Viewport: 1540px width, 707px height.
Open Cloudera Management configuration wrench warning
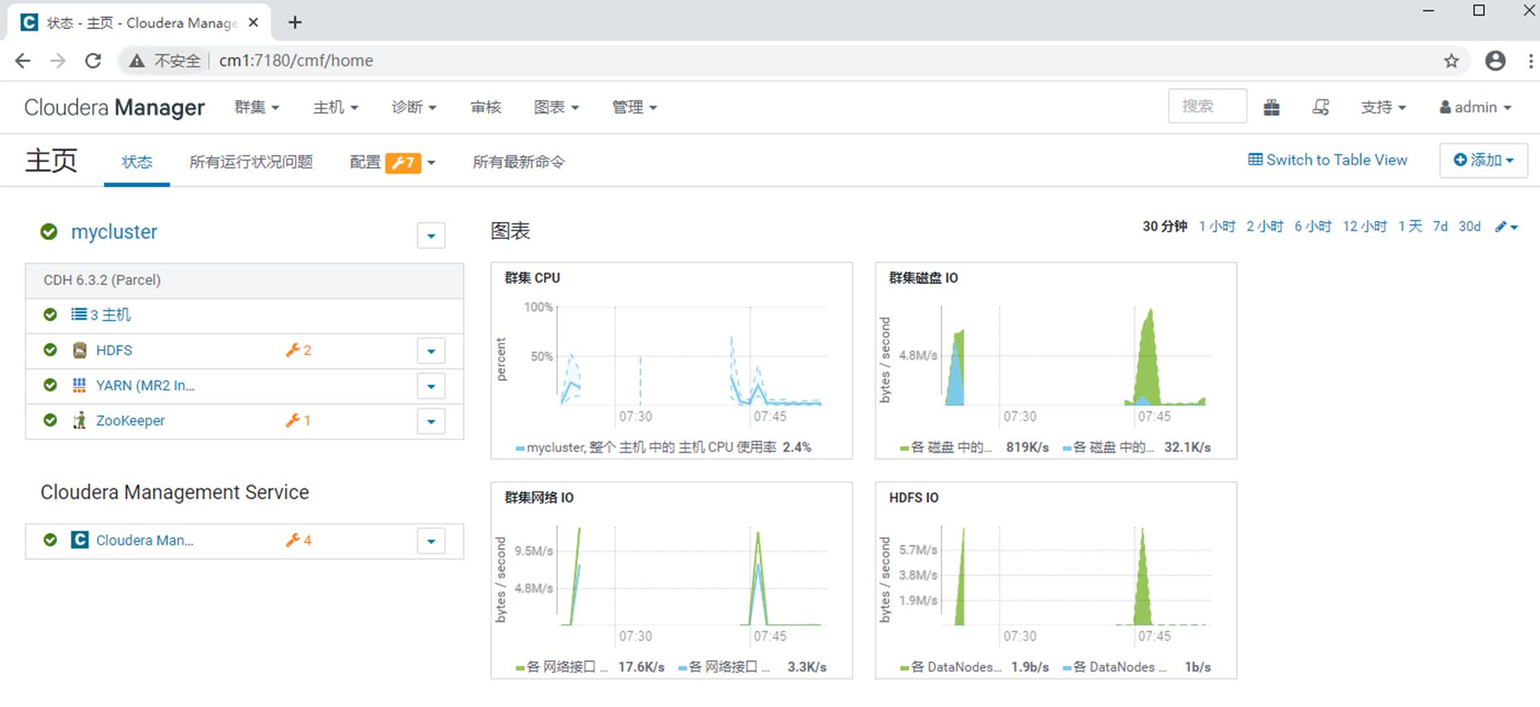tap(298, 541)
